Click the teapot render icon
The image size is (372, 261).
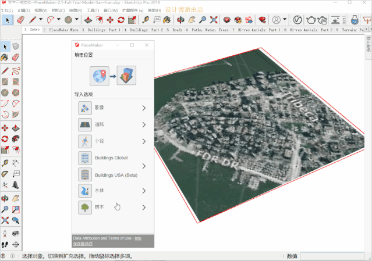point(311,20)
